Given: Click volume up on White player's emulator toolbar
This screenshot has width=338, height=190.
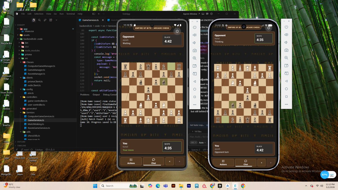Looking at the screenshot, I should (195, 35).
